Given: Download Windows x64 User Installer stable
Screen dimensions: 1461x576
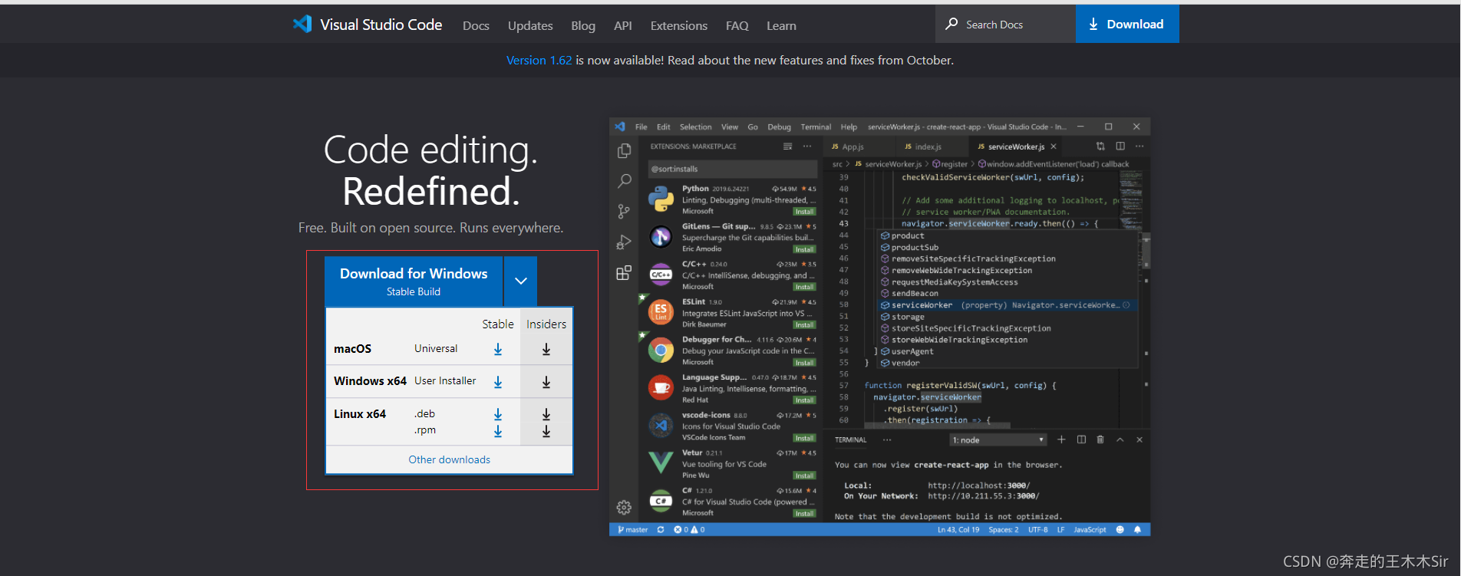Looking at the screenshot, I should 498,381.
